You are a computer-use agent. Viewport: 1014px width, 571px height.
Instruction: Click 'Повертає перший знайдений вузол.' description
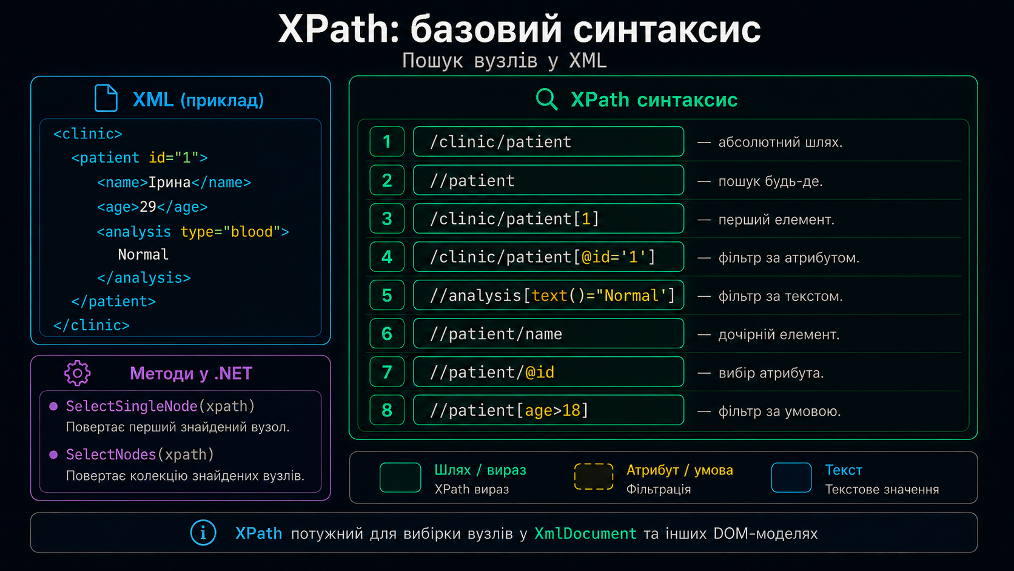tap(178, 427)
